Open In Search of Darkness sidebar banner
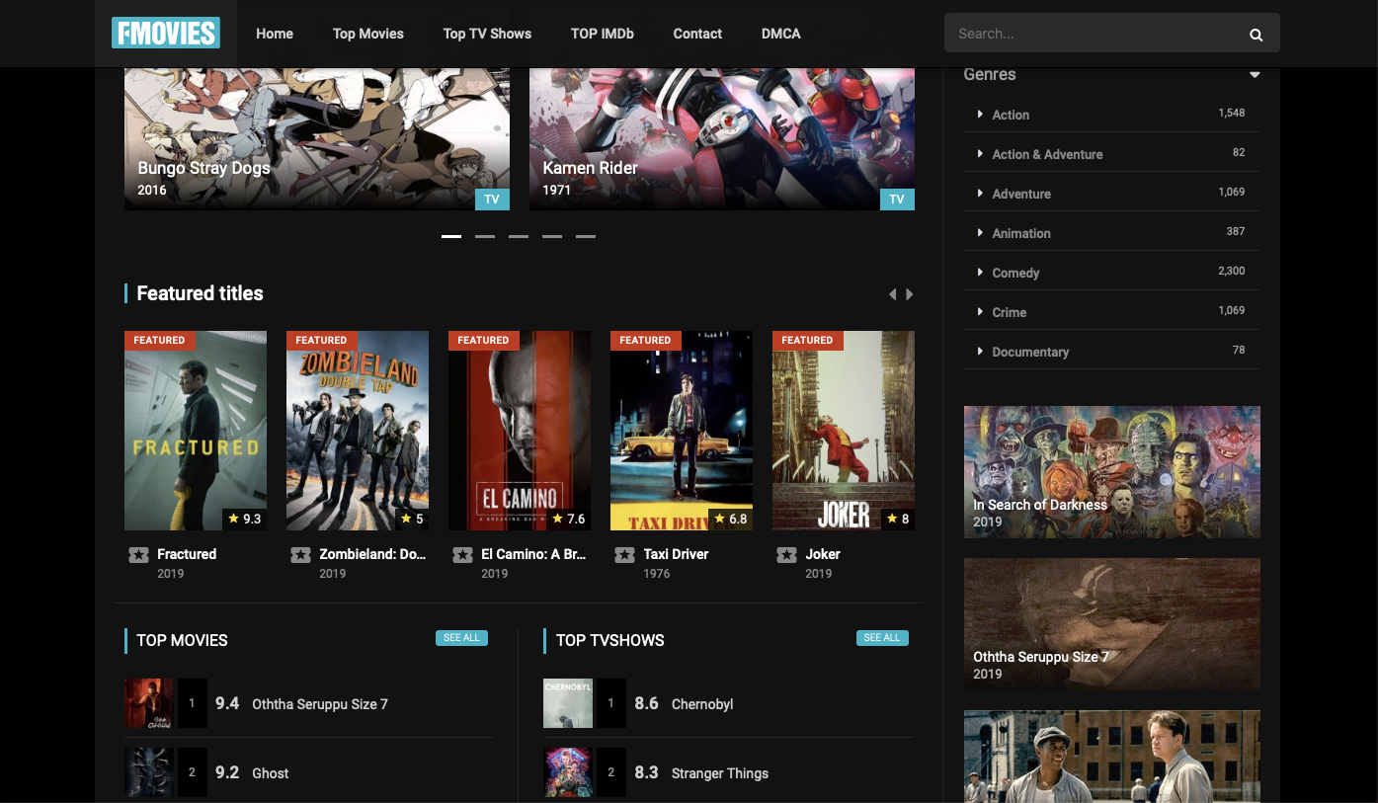1378x803 pixels. tap(1112, 472)
